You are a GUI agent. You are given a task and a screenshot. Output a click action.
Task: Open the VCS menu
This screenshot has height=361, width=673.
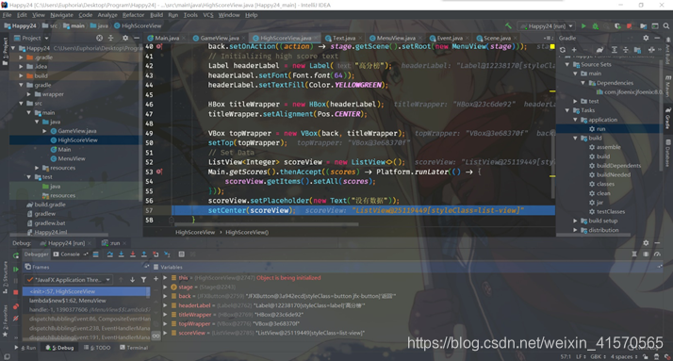click(x=208, y=15)
